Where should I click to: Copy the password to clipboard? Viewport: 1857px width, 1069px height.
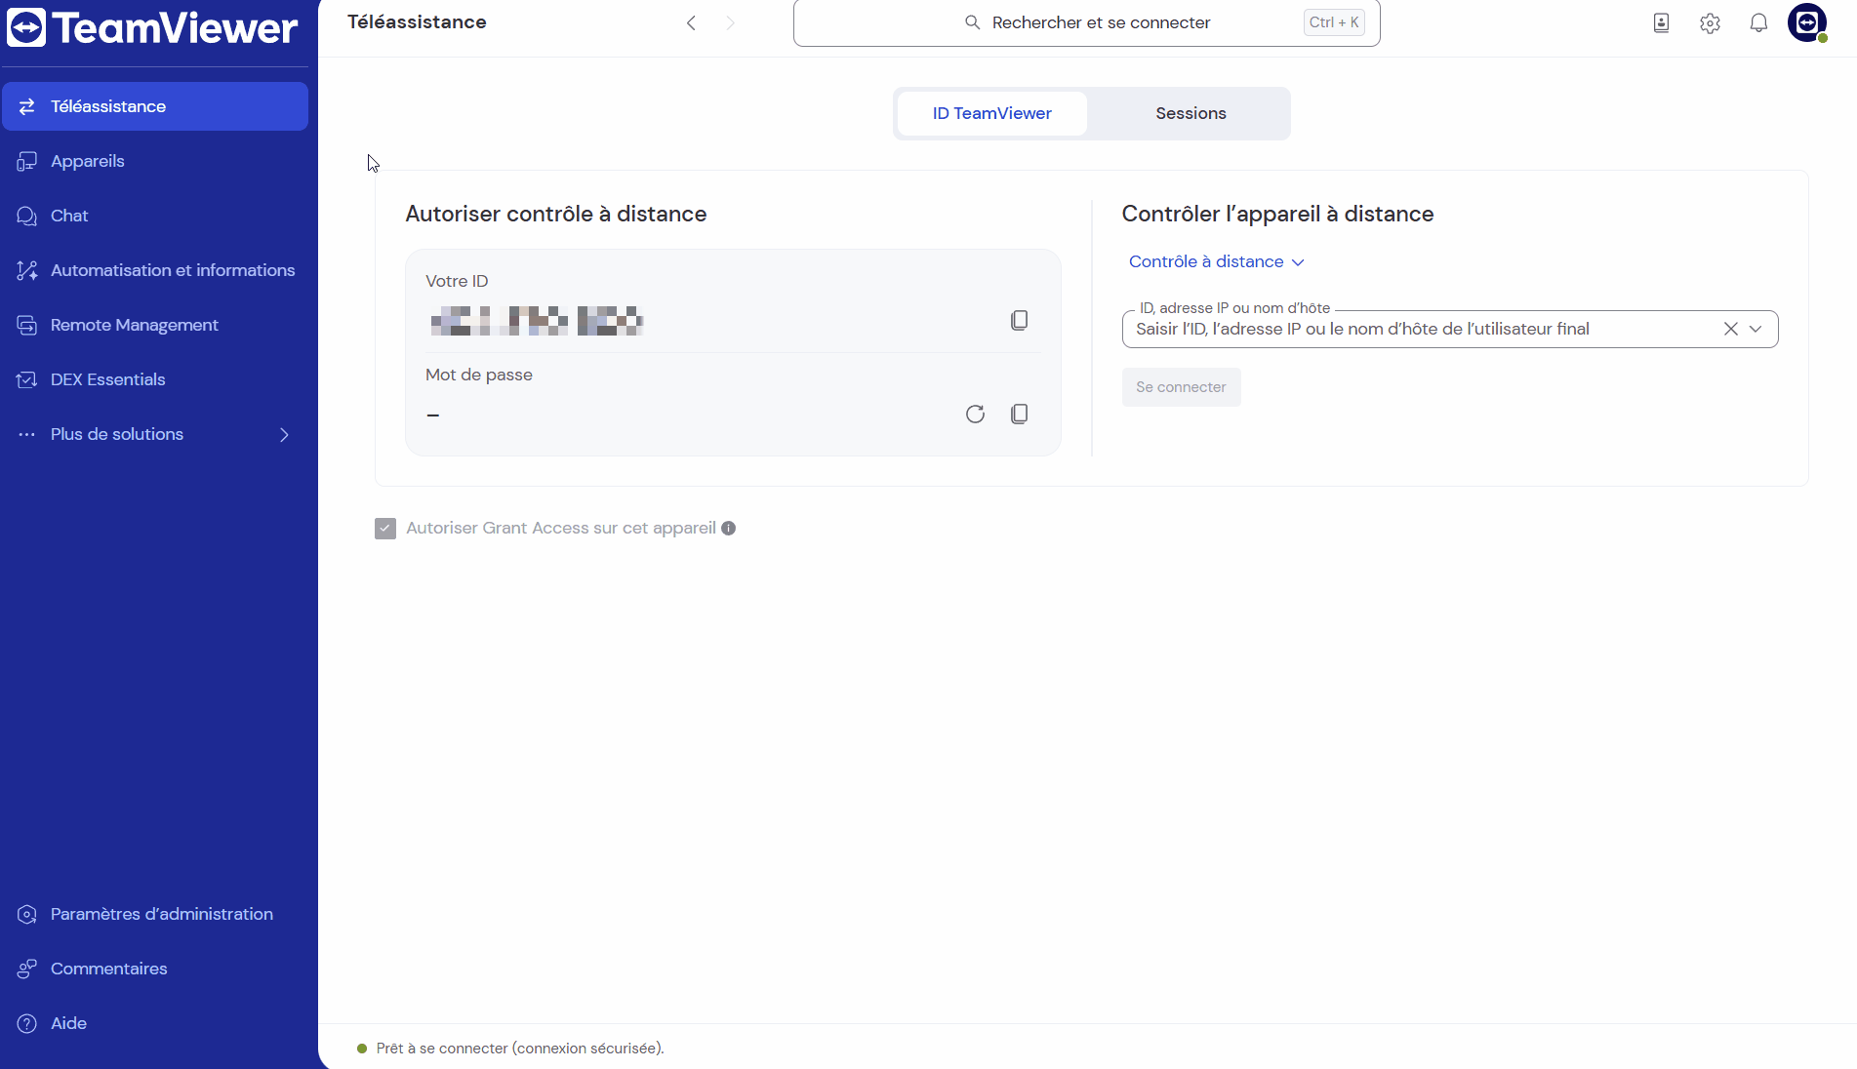click(x=1019, y=414)
